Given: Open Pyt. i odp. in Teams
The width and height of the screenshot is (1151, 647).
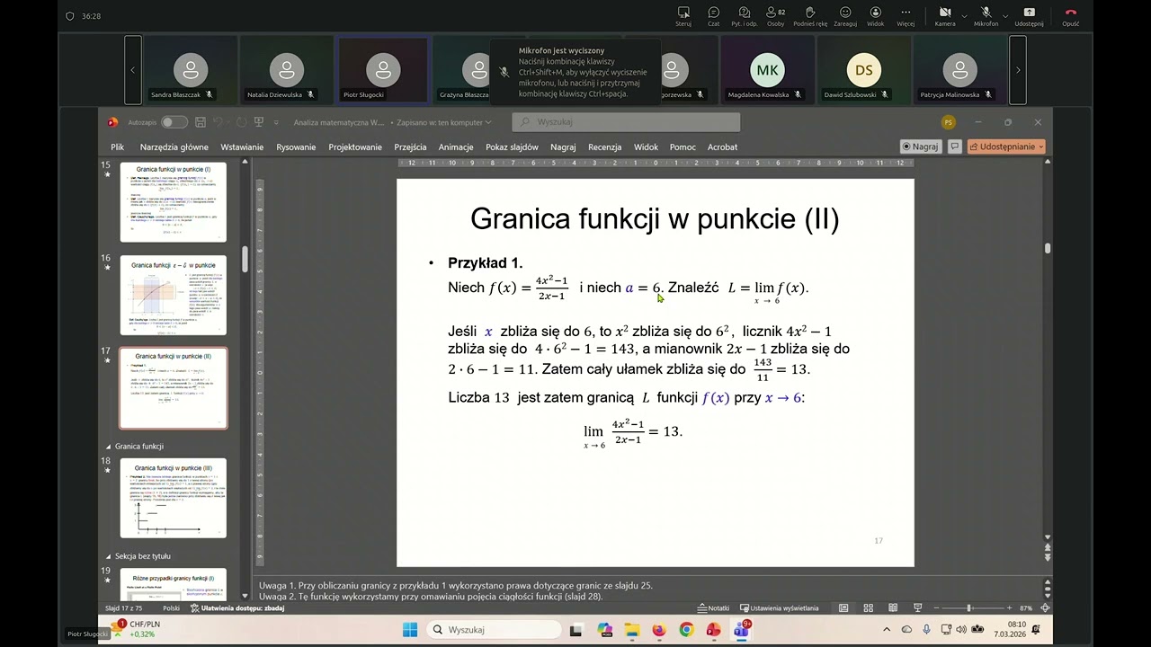Looking at the screenshot, I should (744, 16).
